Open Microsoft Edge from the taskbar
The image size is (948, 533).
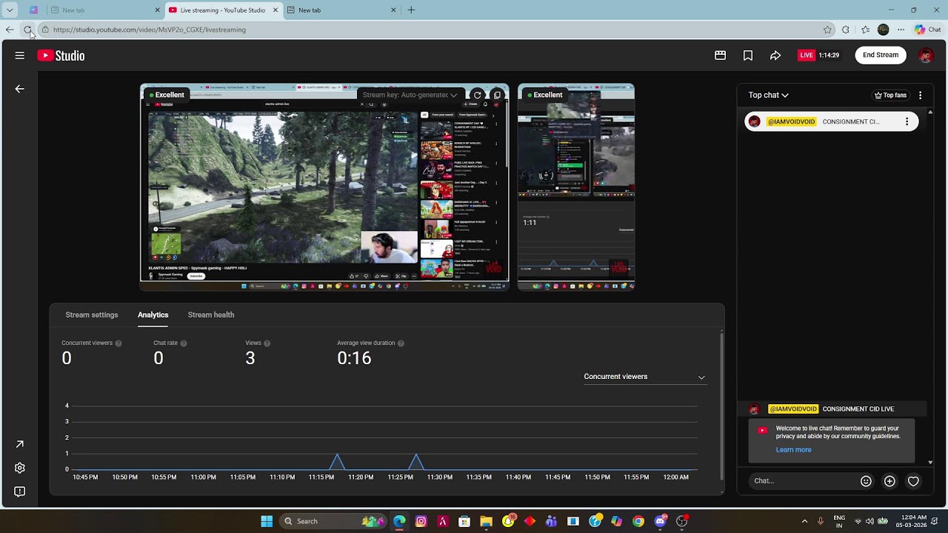point(400,521)
